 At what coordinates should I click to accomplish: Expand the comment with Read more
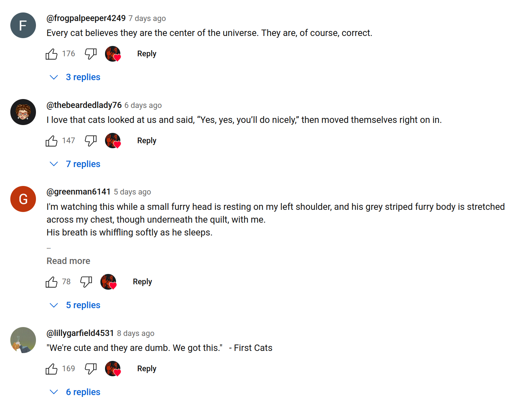click(x=68, y=261)
